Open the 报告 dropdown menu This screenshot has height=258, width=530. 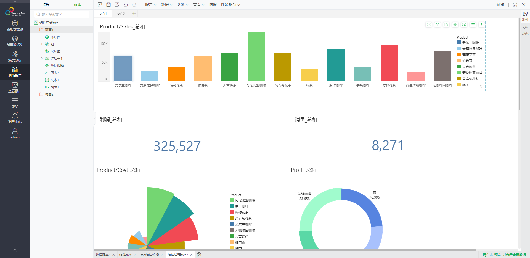[x=150, y=5]
